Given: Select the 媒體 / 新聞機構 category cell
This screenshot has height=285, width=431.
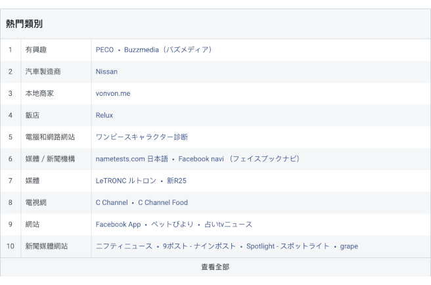Looking at the screenshot, I should (56, 159).
